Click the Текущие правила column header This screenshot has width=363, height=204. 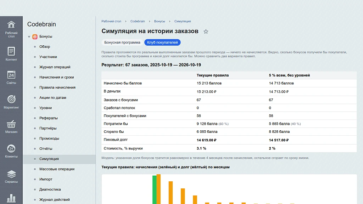[213, 75]
